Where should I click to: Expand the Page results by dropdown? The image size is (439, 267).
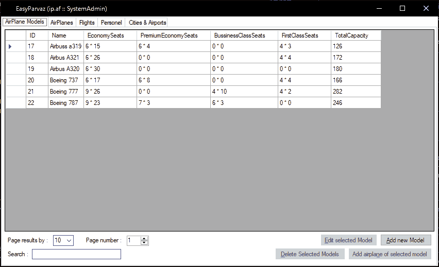[x=70, y=240]
